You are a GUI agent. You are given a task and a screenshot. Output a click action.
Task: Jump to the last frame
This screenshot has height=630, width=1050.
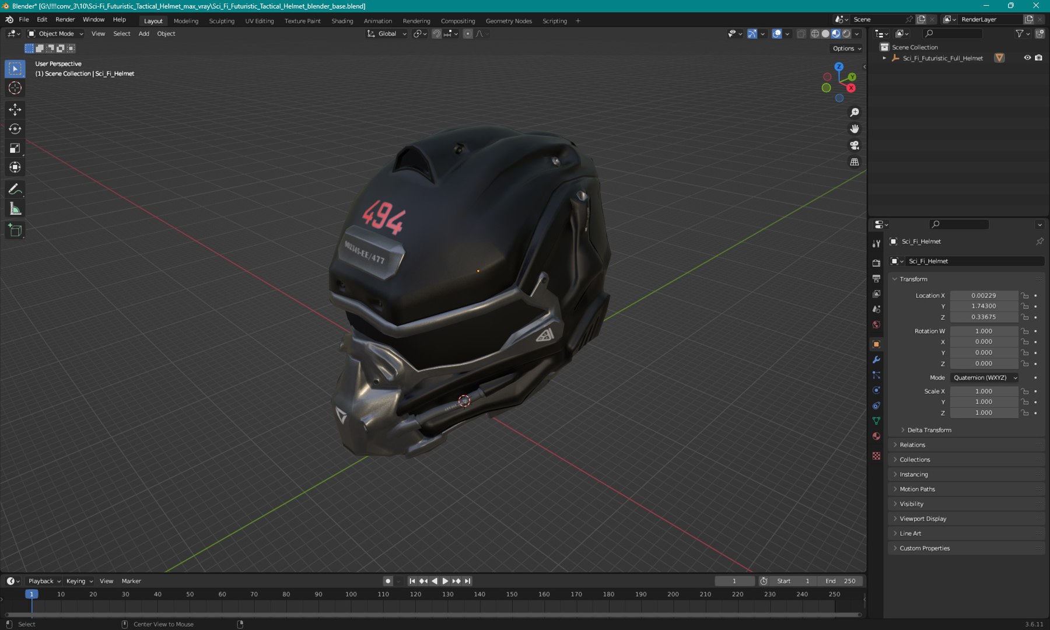[468, 581]
